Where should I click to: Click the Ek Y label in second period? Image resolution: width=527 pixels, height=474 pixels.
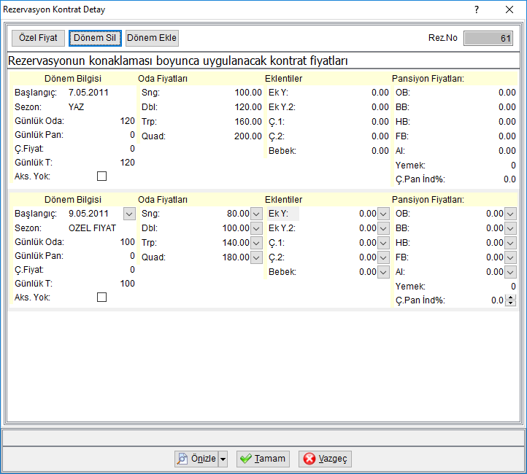coord(278,214)
